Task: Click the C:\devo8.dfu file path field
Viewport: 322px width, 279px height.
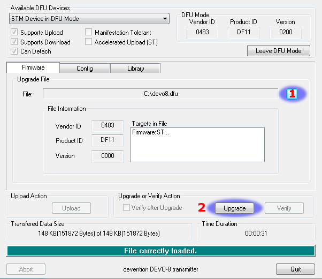Action: click(160, 94)
